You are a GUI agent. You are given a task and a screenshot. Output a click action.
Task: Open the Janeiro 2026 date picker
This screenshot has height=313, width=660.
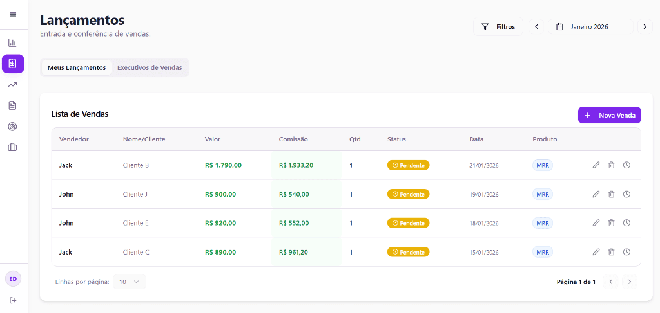[x=590, y=27]
